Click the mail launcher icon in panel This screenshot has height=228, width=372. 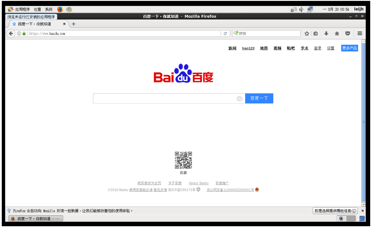click(x=69, y=9)
